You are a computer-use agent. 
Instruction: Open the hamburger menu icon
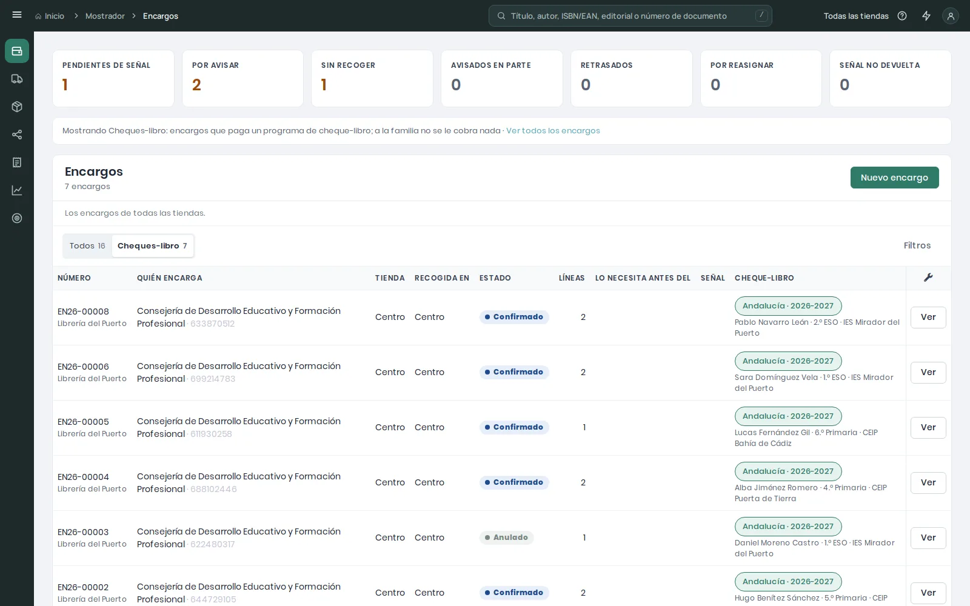[x=17, y=15]
